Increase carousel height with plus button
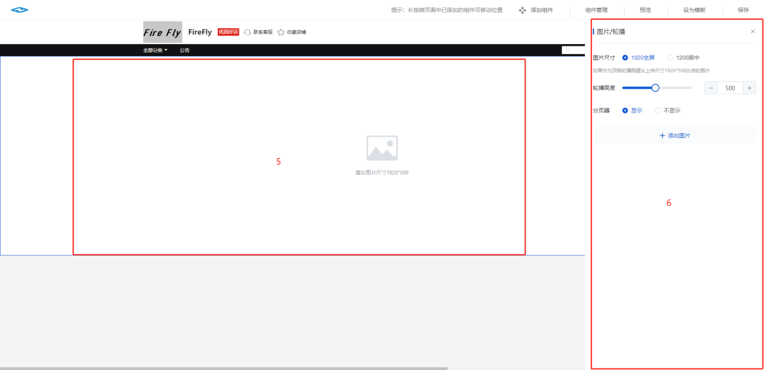 tap(749, 88)
